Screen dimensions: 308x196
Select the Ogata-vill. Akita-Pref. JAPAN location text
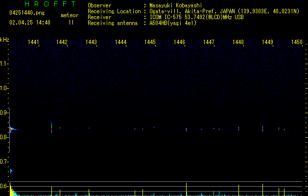pos(224,11)
